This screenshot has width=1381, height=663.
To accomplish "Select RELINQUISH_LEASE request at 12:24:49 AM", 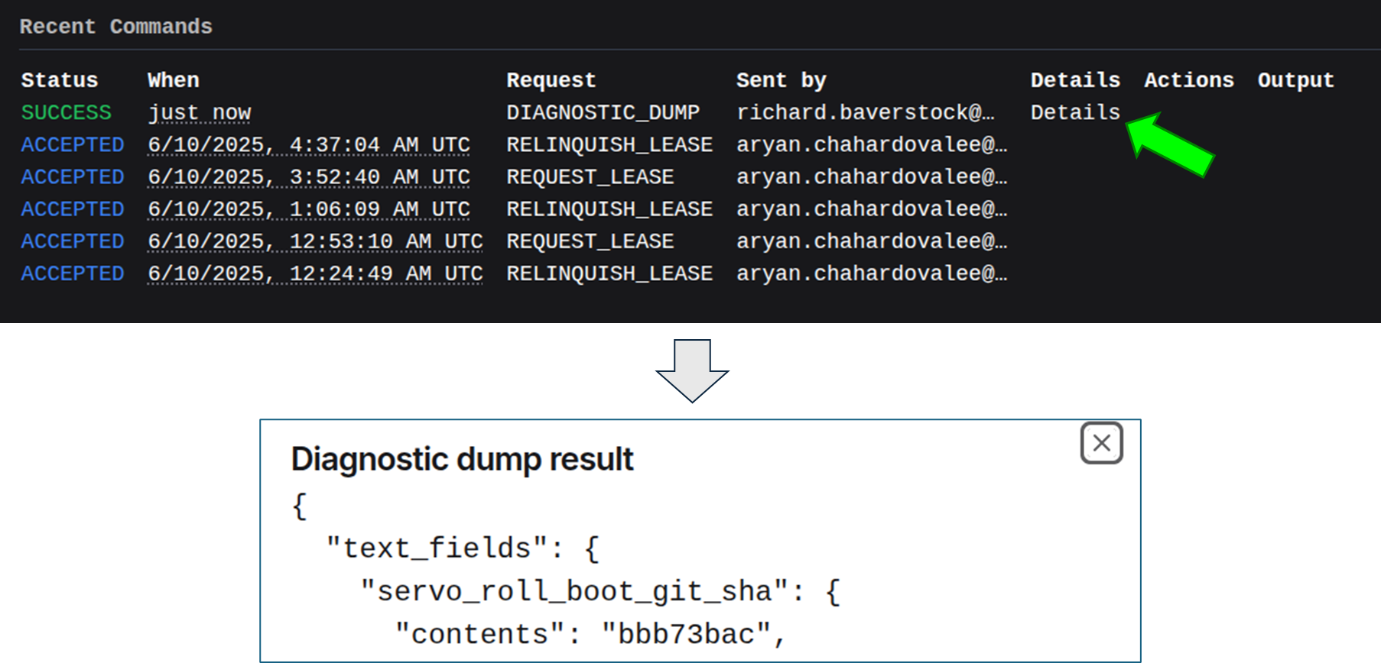I will pos(609,273).
